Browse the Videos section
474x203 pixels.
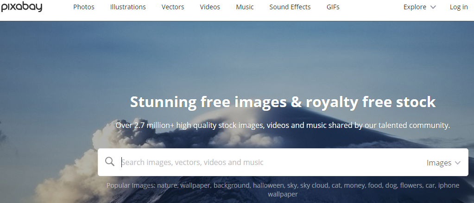pos(210,7)
